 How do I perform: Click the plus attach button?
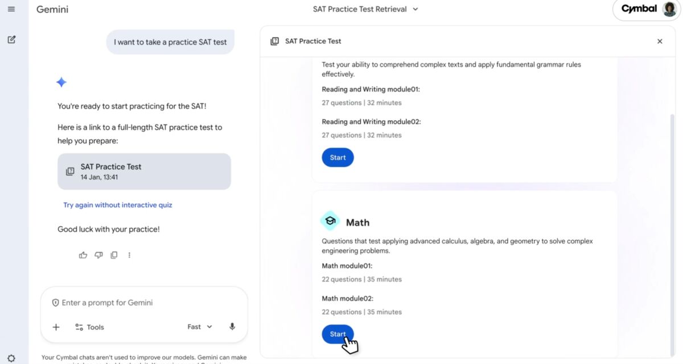56,327
